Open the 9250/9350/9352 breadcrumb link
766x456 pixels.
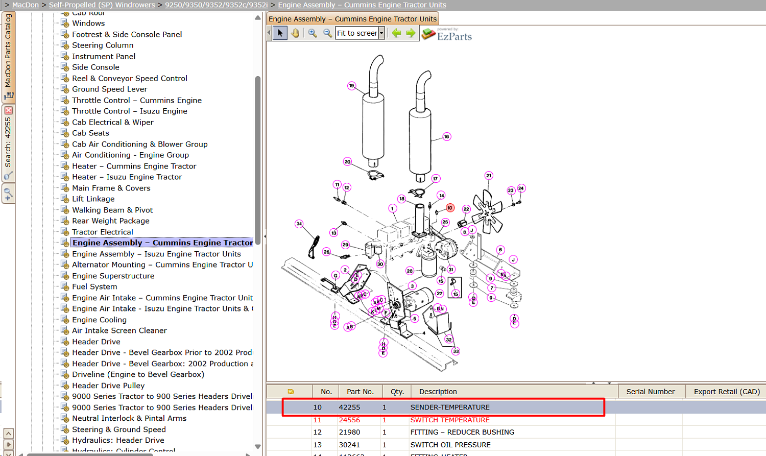pyautogui.click(x=216, y=5)
